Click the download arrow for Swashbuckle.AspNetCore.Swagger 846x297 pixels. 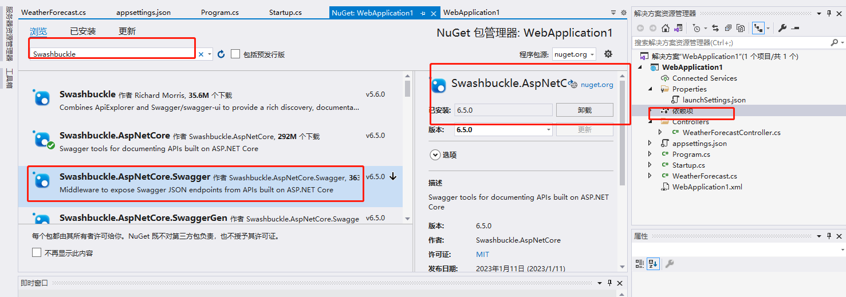pos(393,176)
